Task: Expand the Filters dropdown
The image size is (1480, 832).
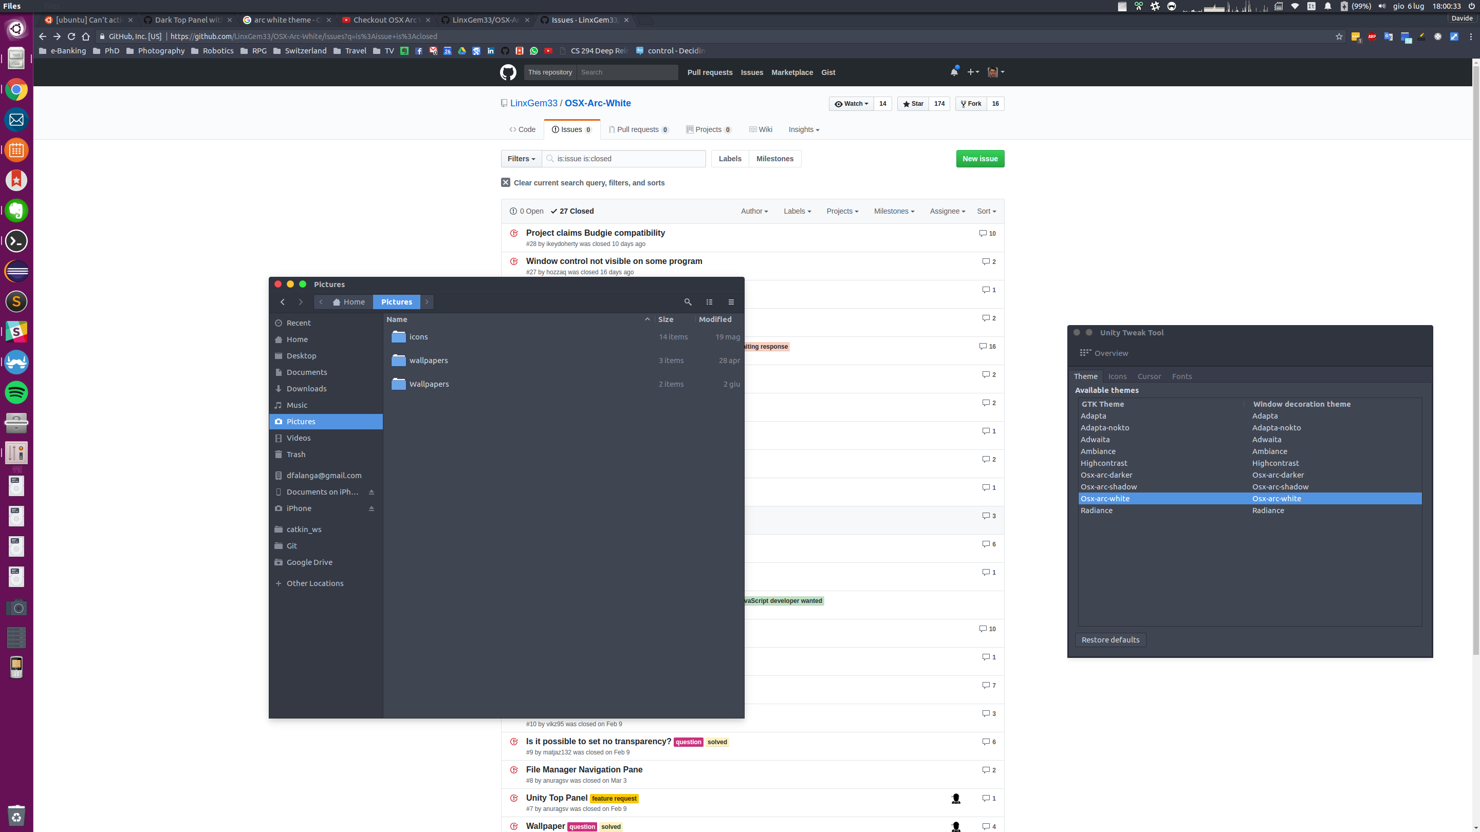Action: (521, 159)
